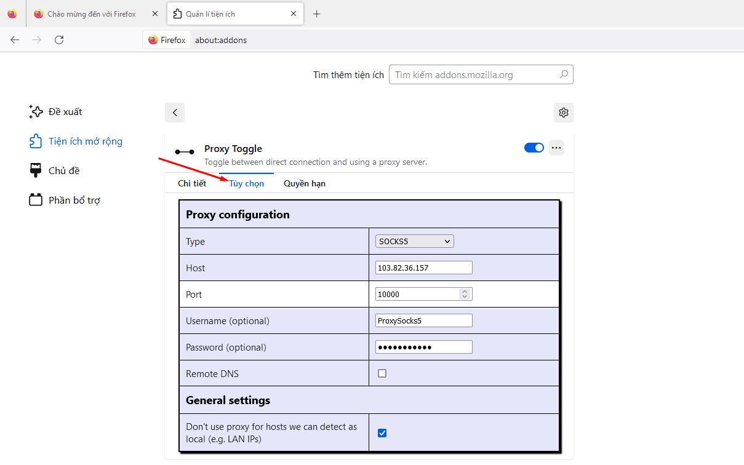The image size is (744, 465).
Task: Switch to the Quyền hạn tab
Action: [305, 183]
